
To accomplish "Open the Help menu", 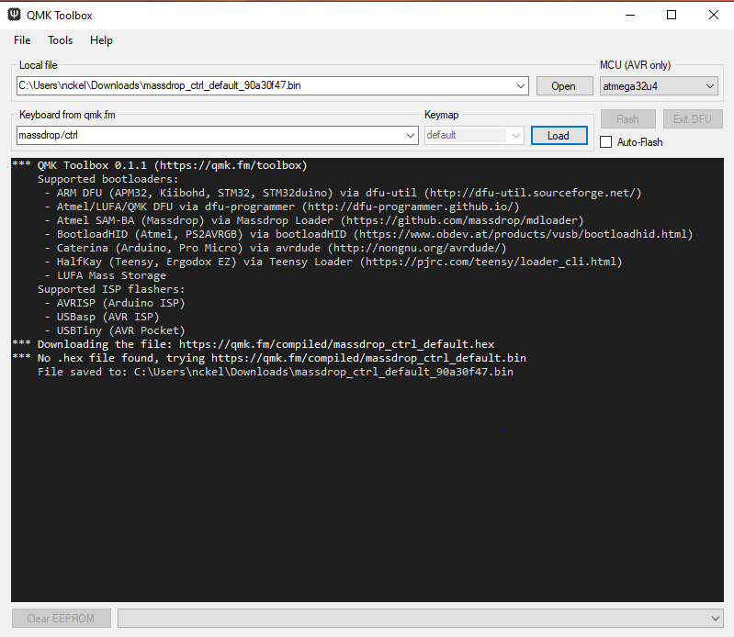I will [101, 40].
